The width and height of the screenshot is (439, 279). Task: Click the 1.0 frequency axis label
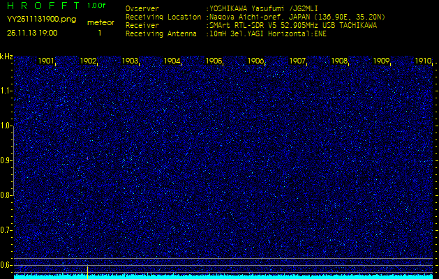point(6,126)
